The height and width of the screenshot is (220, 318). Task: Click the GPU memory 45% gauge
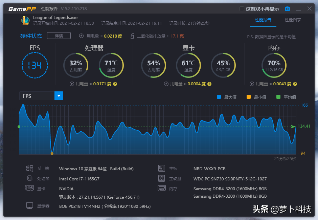tap(223, 65)
